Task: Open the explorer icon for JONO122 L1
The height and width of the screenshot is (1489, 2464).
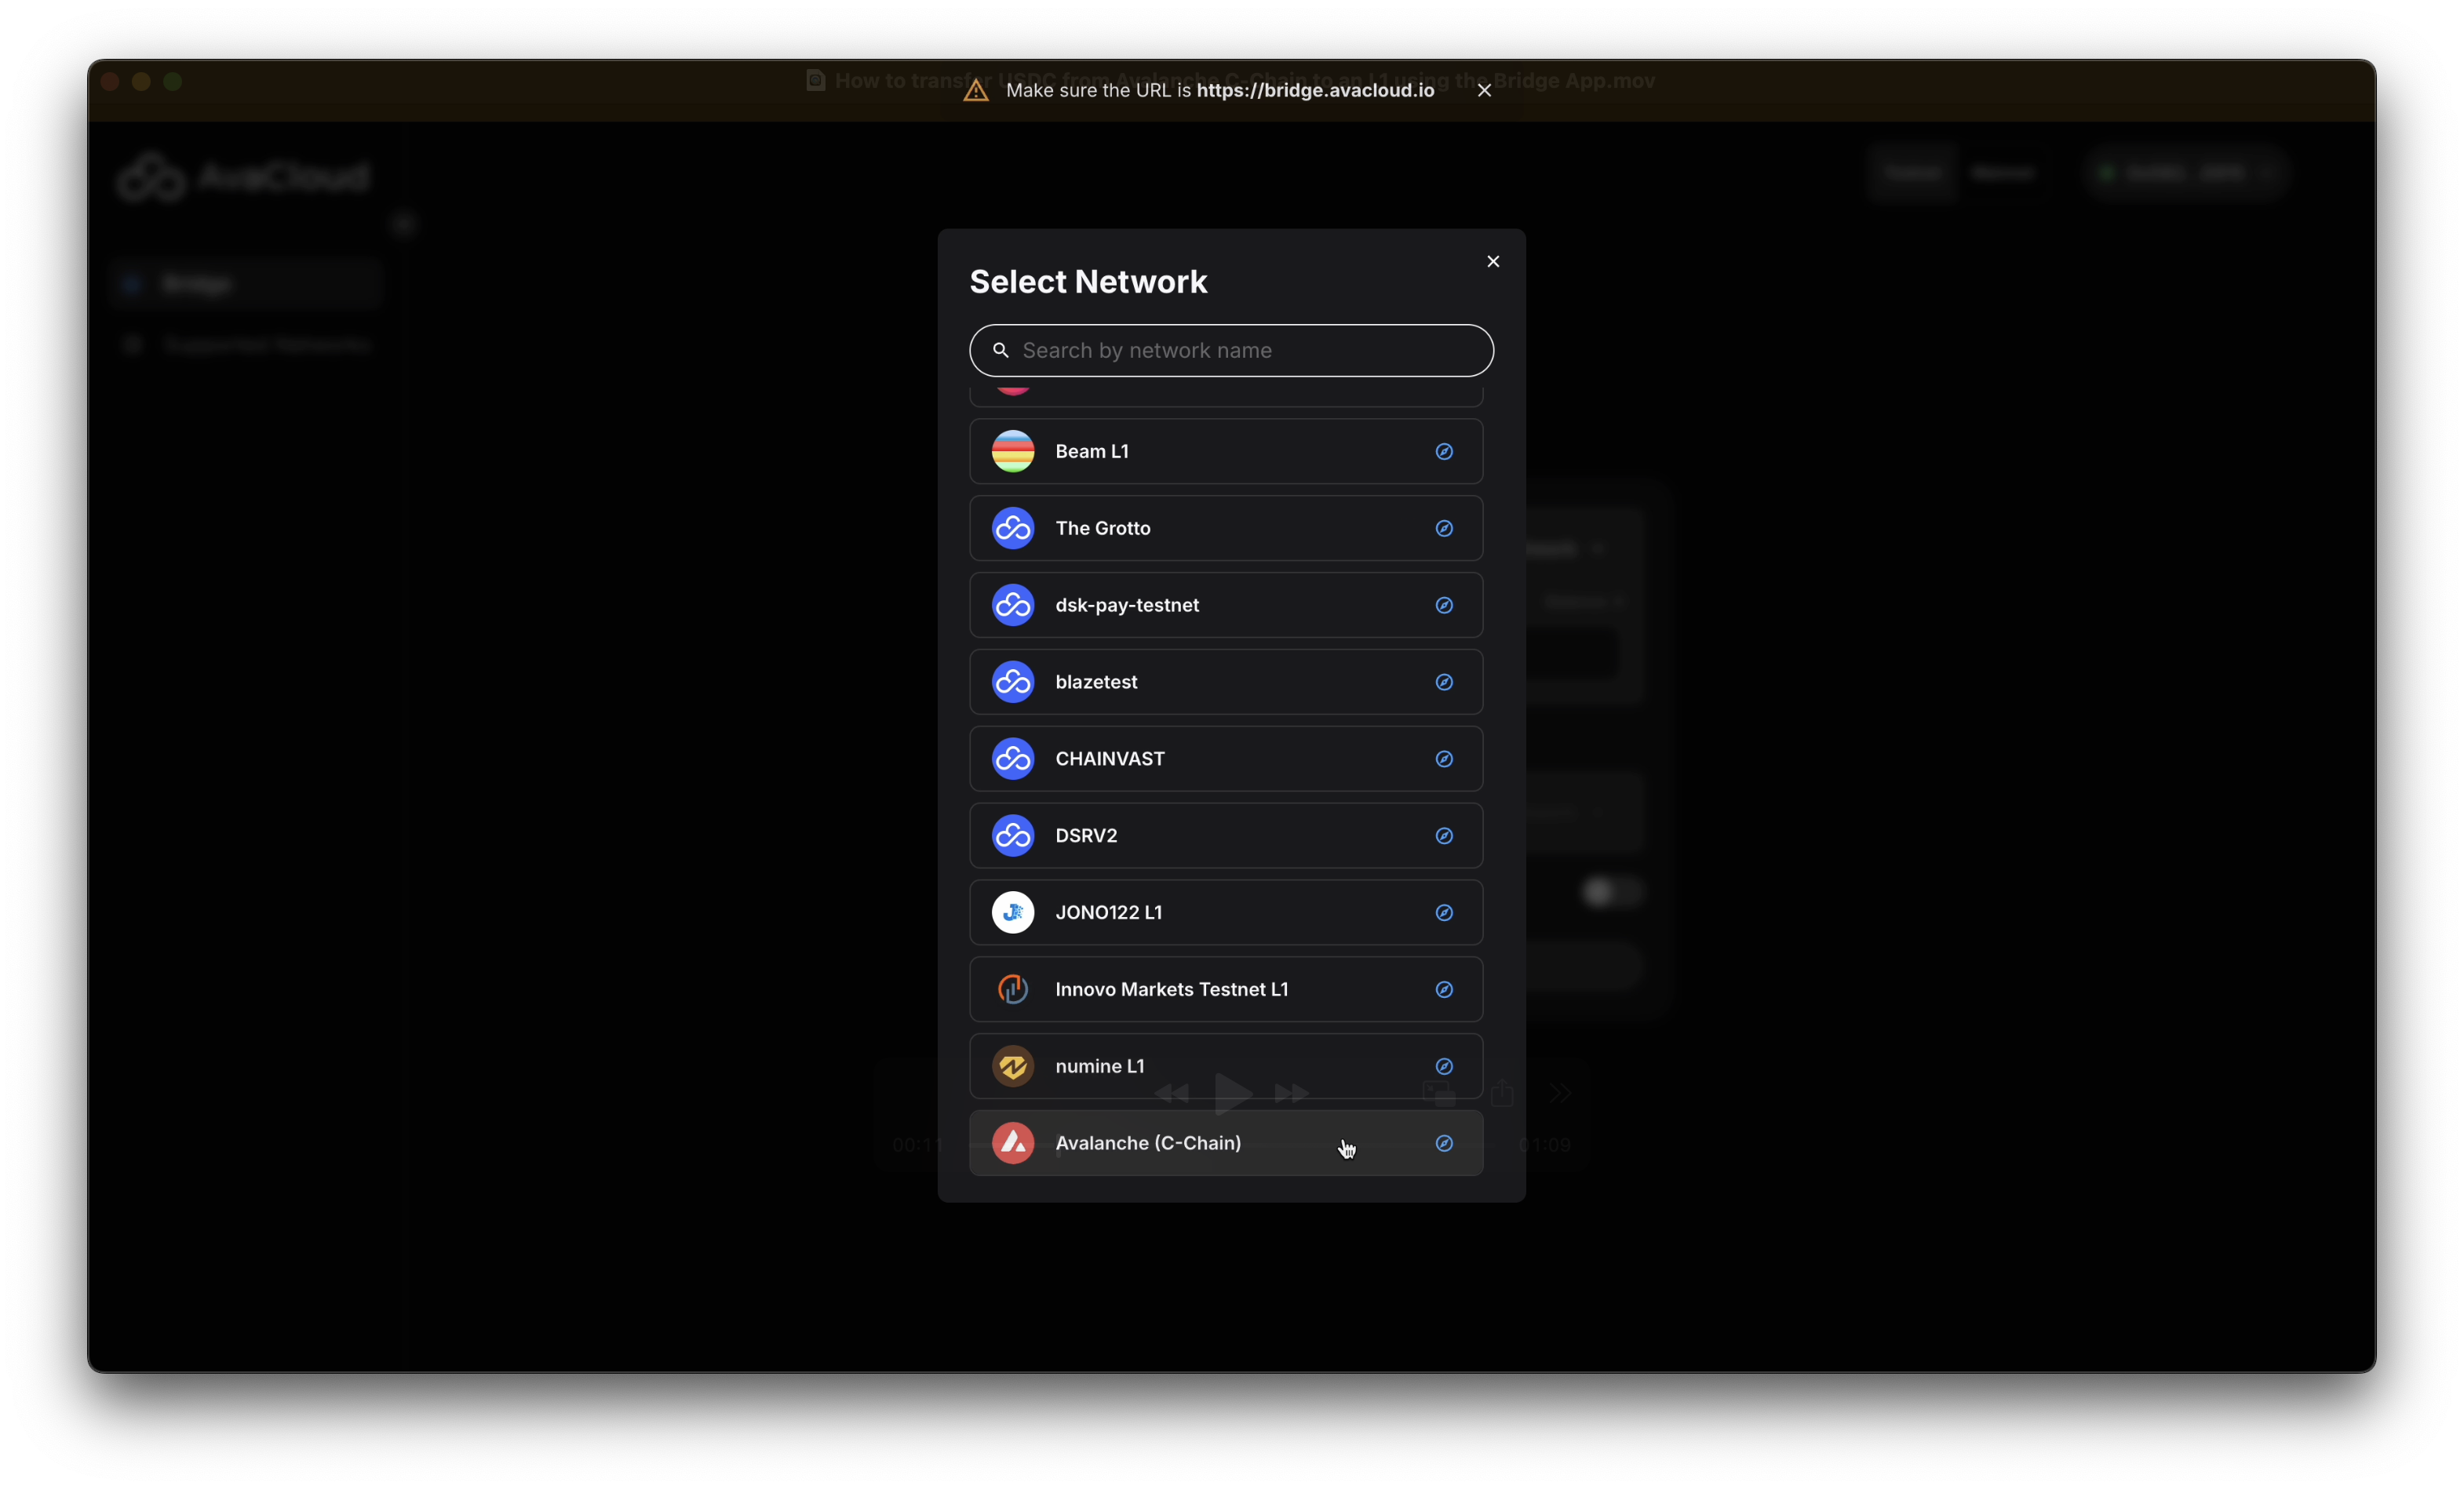Action: tap(1443, 912)
